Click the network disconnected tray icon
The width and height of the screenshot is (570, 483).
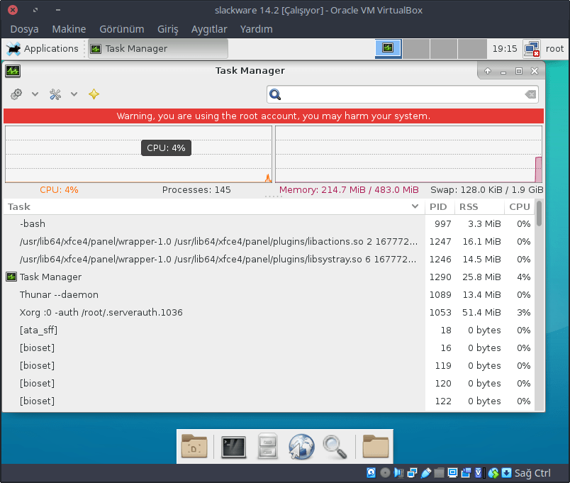532,49
